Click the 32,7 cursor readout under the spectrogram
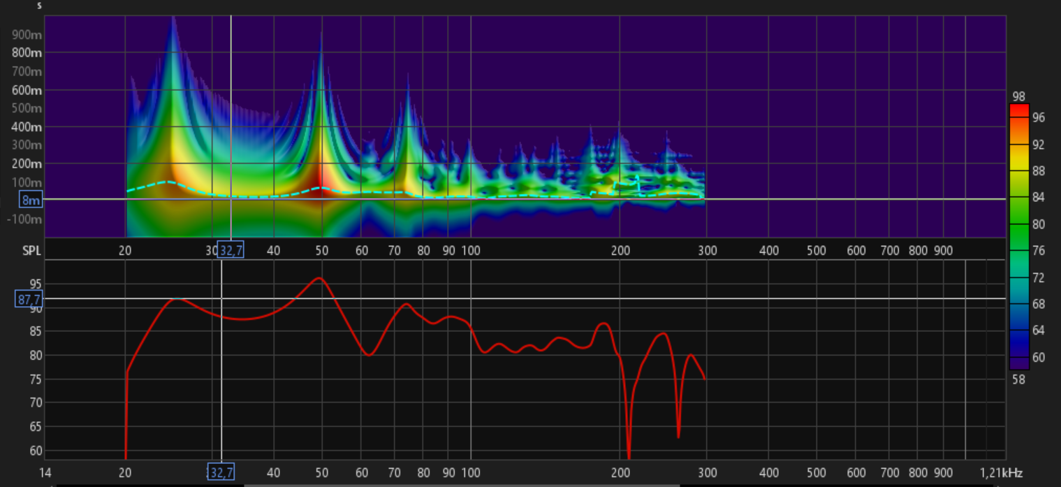 point(231,250)
